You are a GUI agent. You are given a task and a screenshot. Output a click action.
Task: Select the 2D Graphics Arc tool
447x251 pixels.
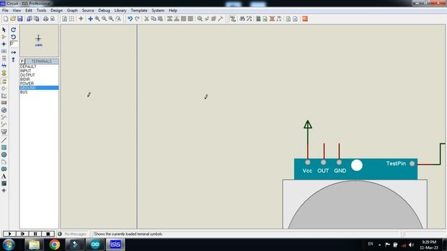tap(3, 162)
